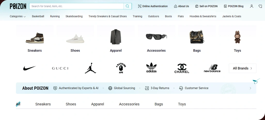
Task: Go to Basketball in navigation bar
Action: coord(38,16)
